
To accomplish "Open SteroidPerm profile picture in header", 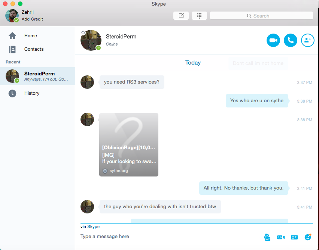I will [x=91, y=40].
